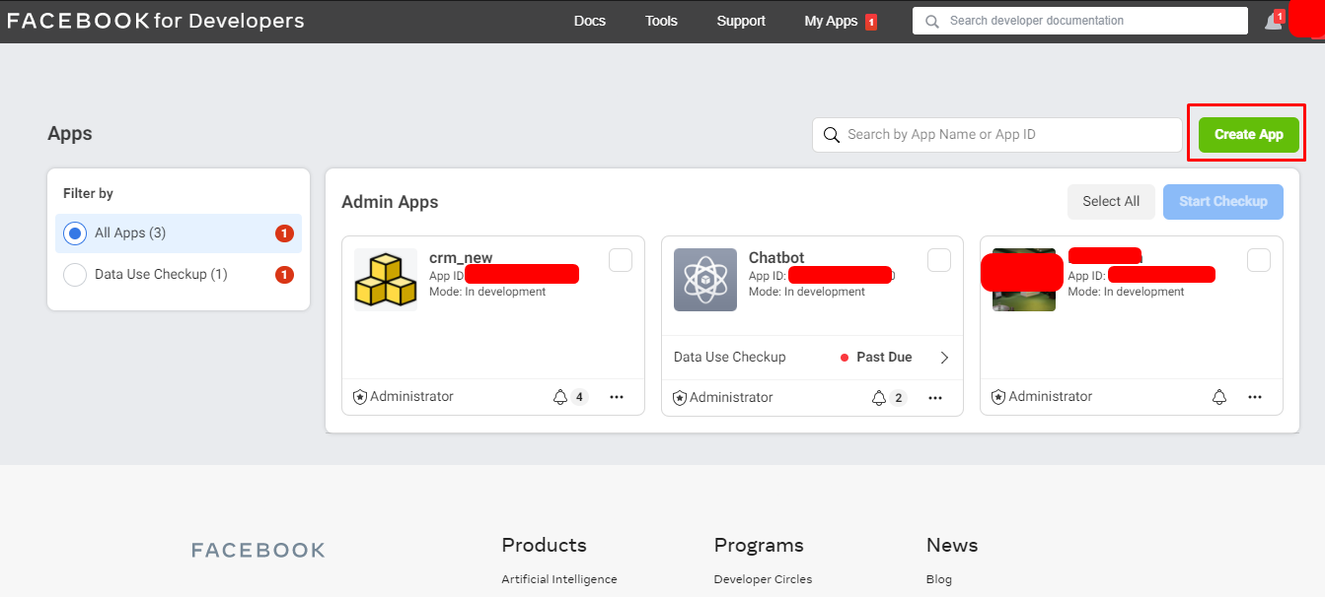Click third app's notifications bell icon
The width and height of the screenshot is (1325, 597).
[1219, 397]
